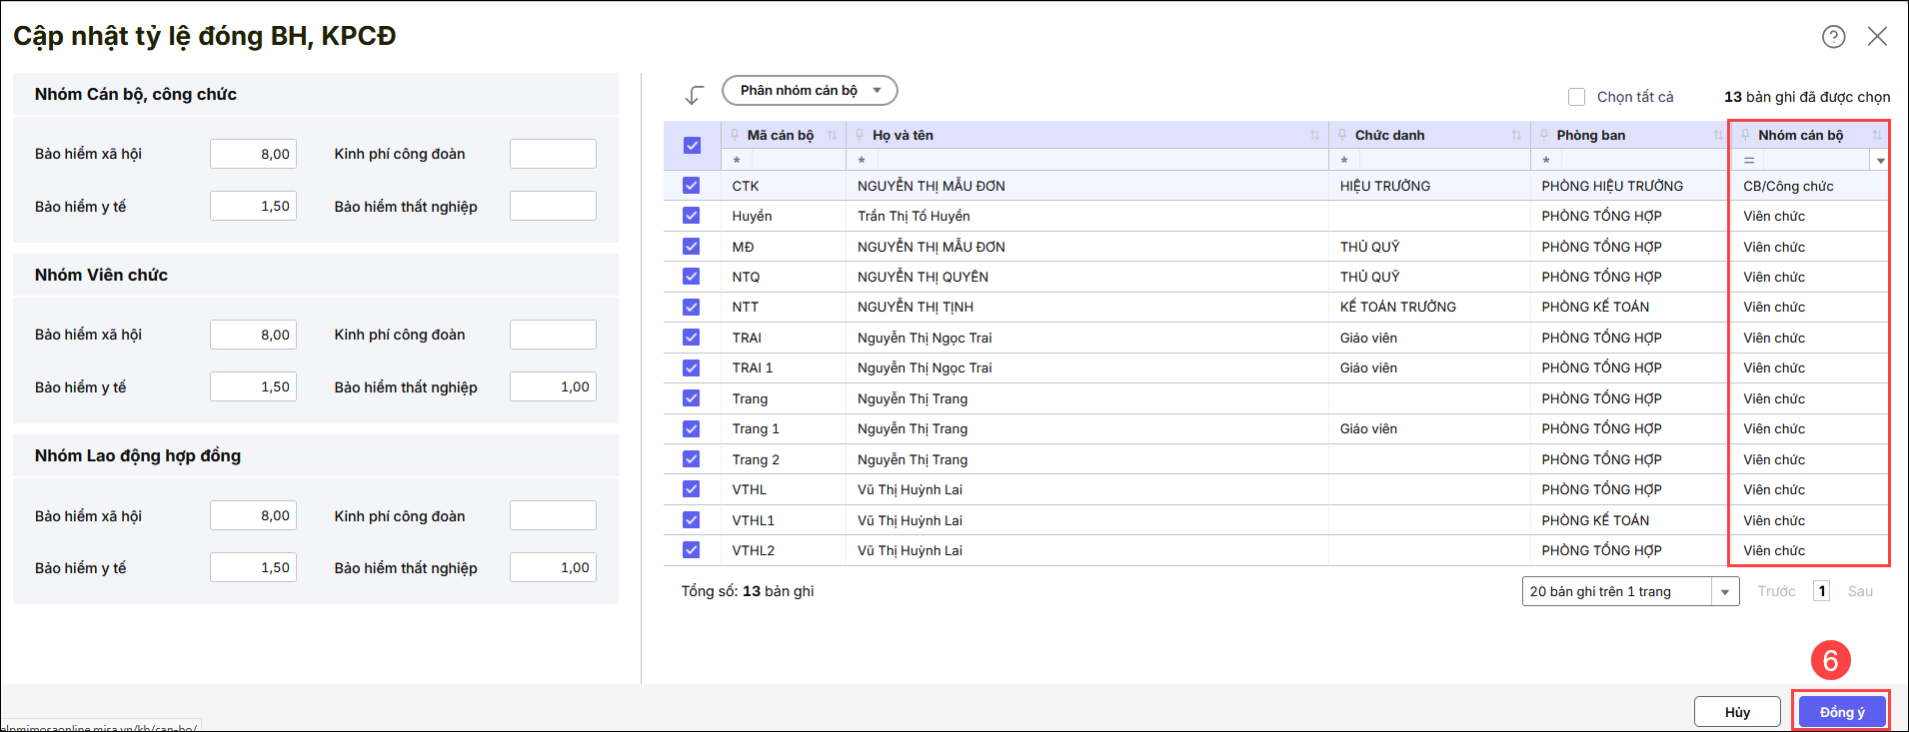Click the Sau next page link
The height and width of the screenshot is (732, 1909).
click(1860, 591)
